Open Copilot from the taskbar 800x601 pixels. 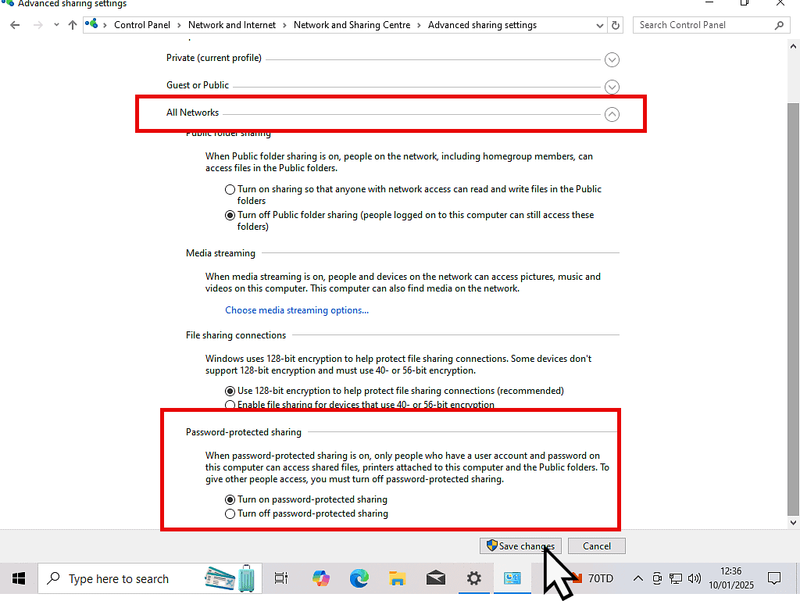(x=320, y=578)
